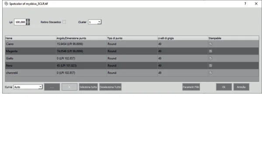This screenshot has height=164, width=262.
Task: Decrease the Lpi value with down arrow
Action: click(x=28, y=23)
